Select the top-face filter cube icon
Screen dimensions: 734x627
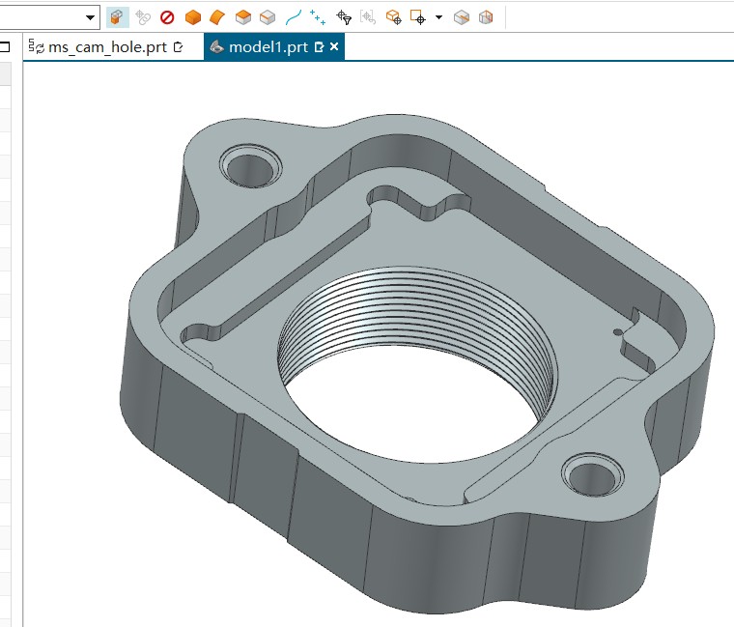pos(243,17)
